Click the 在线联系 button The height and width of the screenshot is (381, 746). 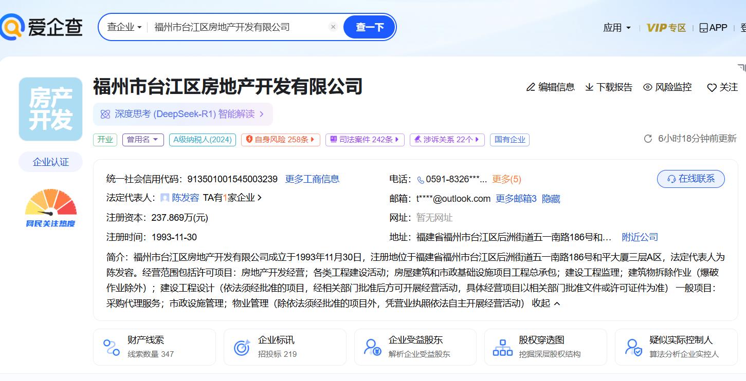(x=690, y=179)
